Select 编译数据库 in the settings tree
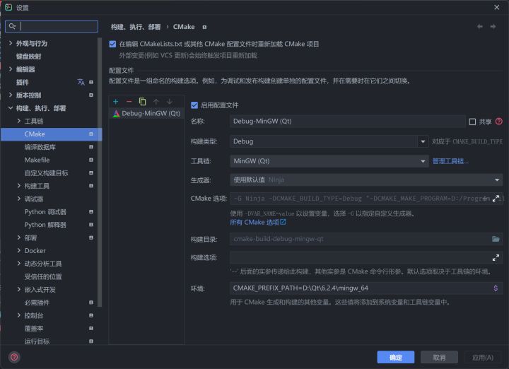509x369 pixels. pos(40,147)
